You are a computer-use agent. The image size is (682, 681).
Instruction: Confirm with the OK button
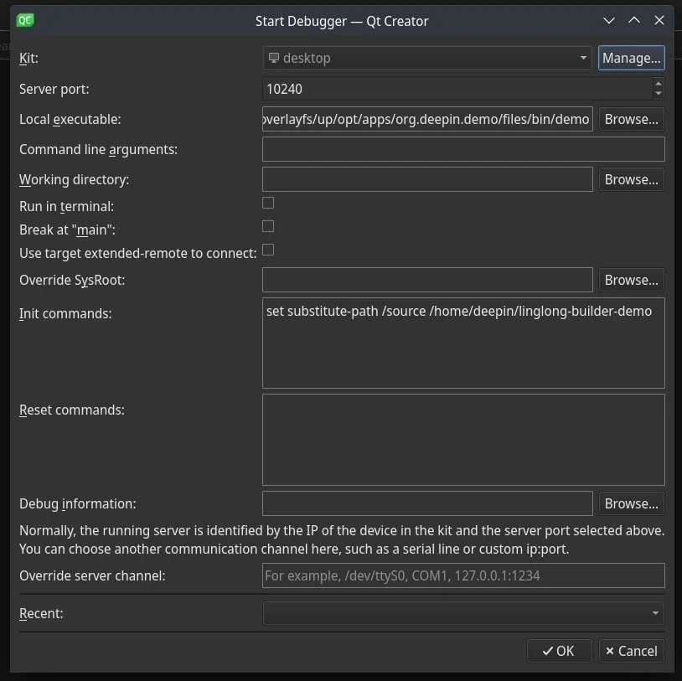coord(560,651)
